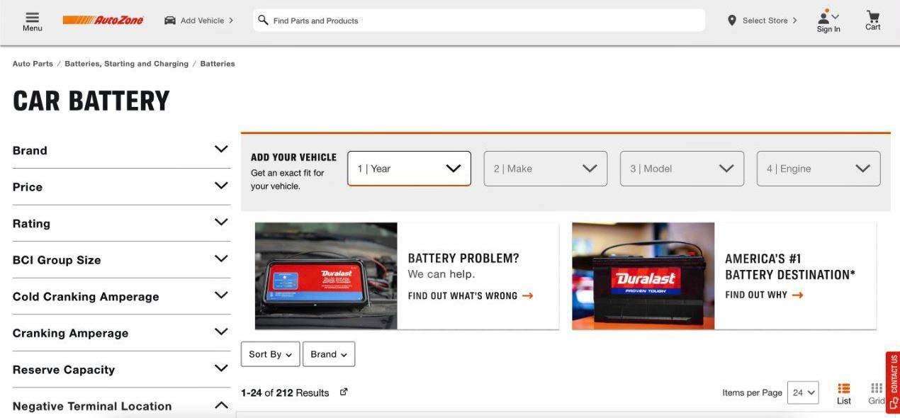This screenshot has width=900, height=418.
Task: Expand the Rating filter section
Action: coord(121,223)
